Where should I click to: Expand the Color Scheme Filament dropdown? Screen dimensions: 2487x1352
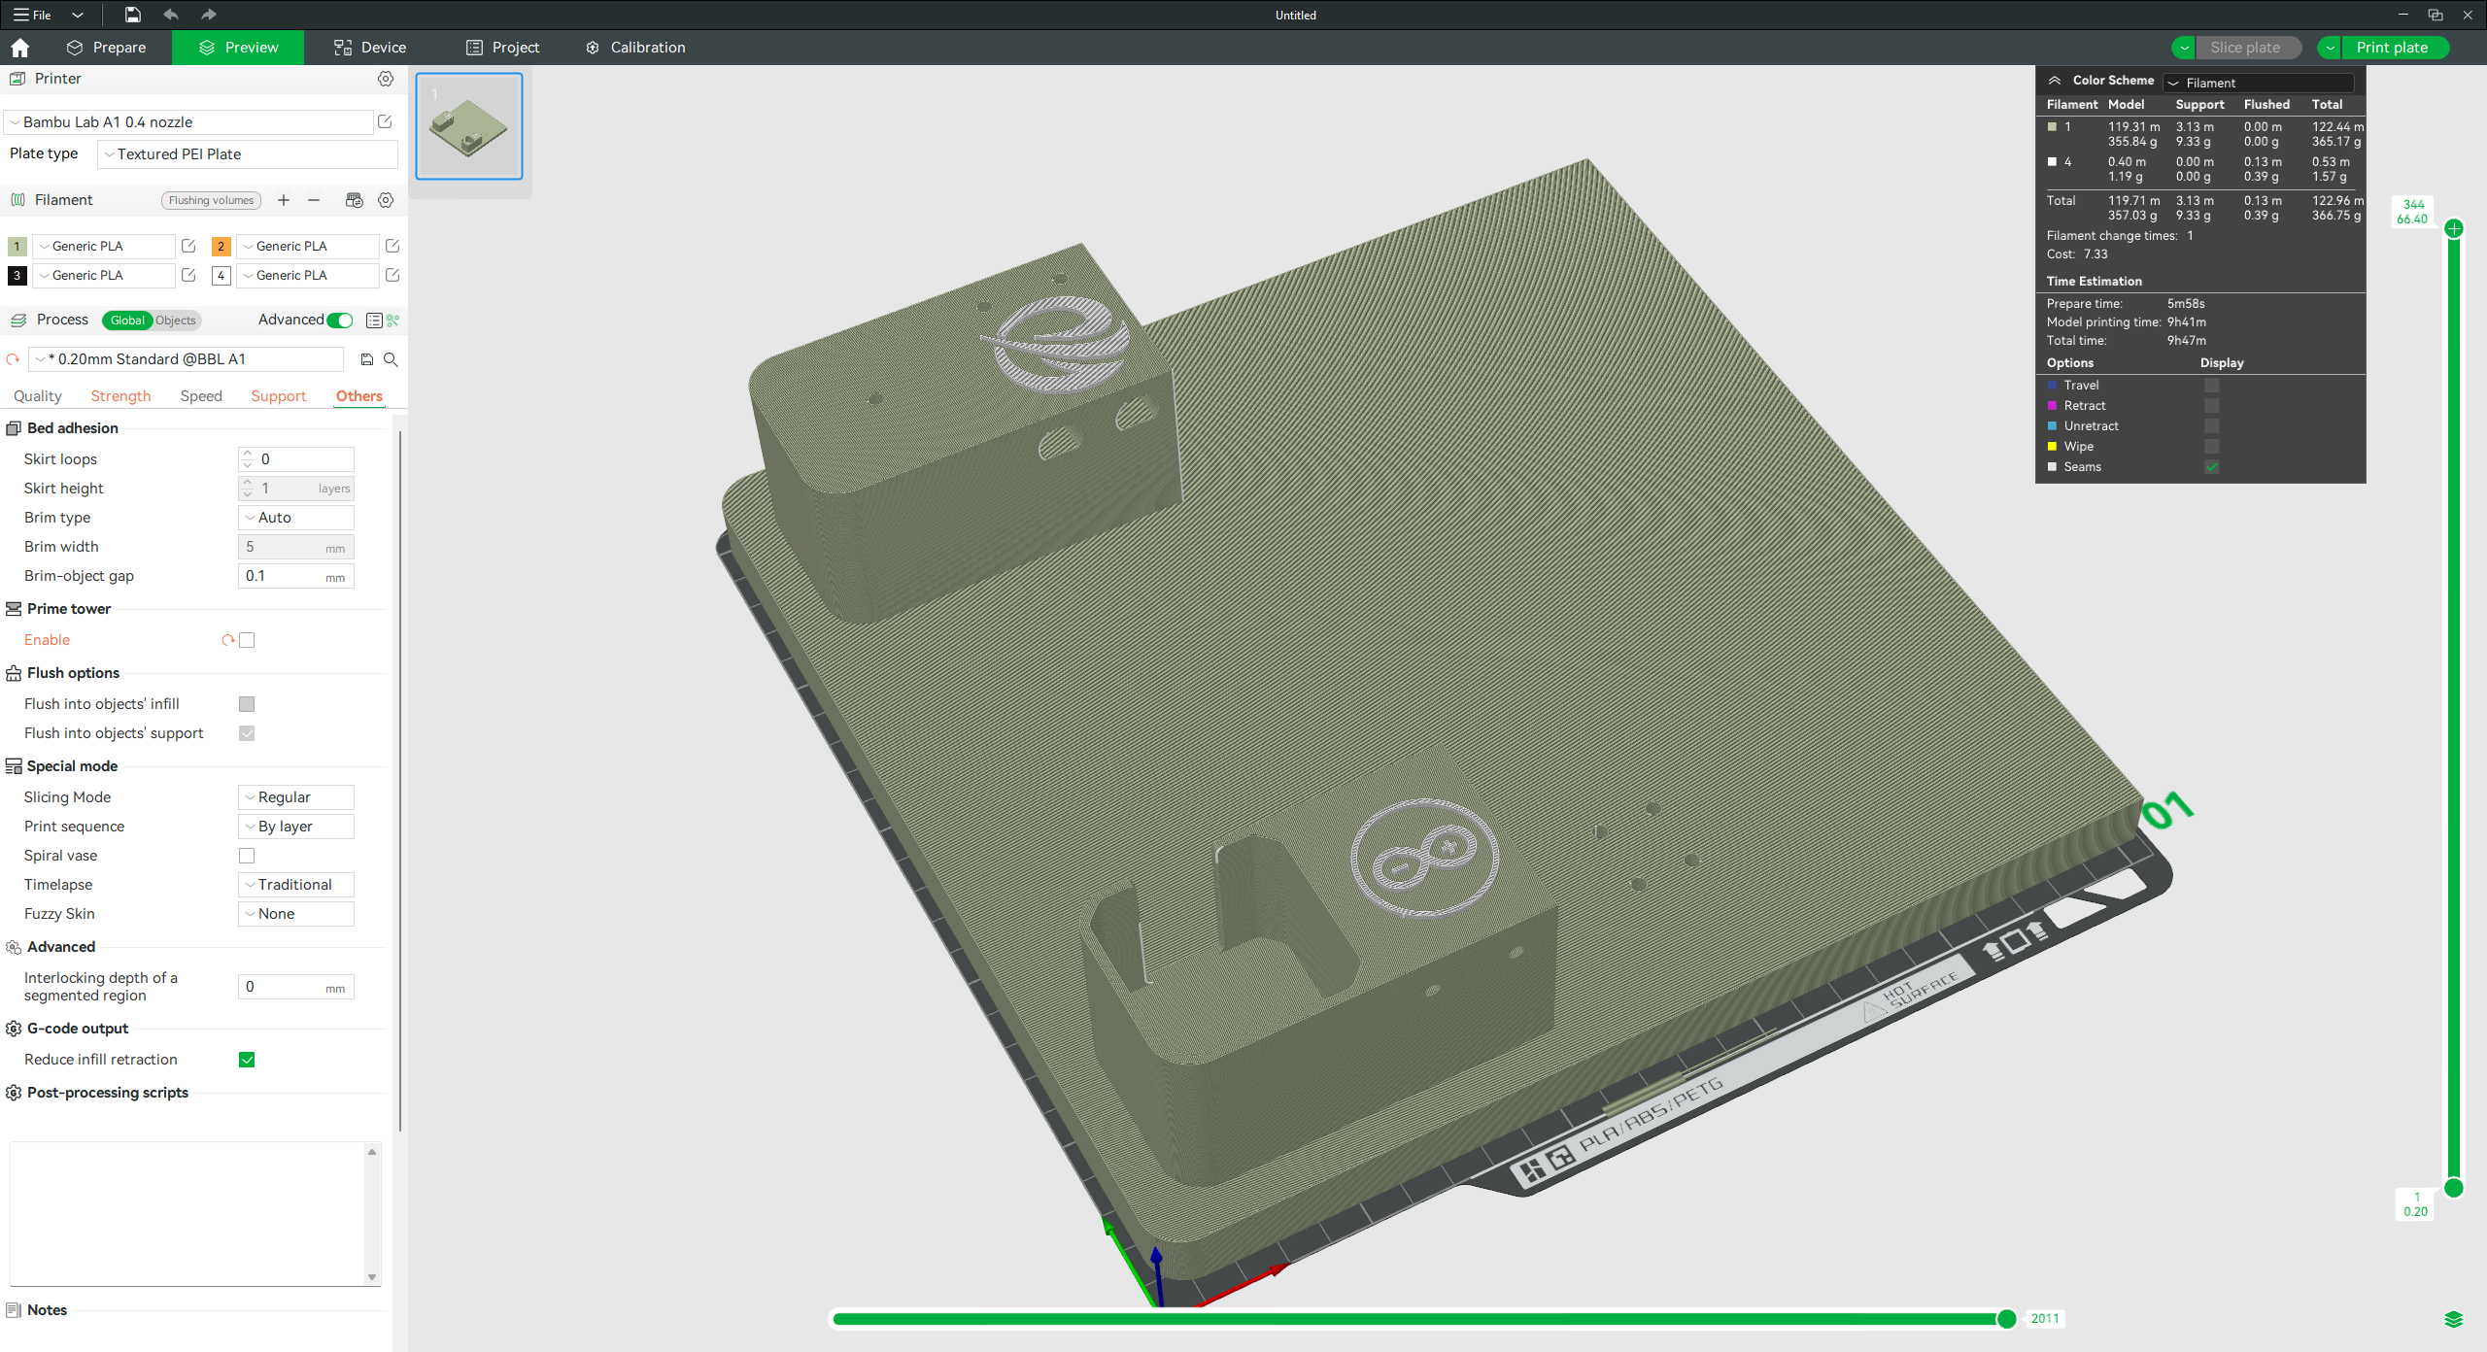pos(2259,83)
